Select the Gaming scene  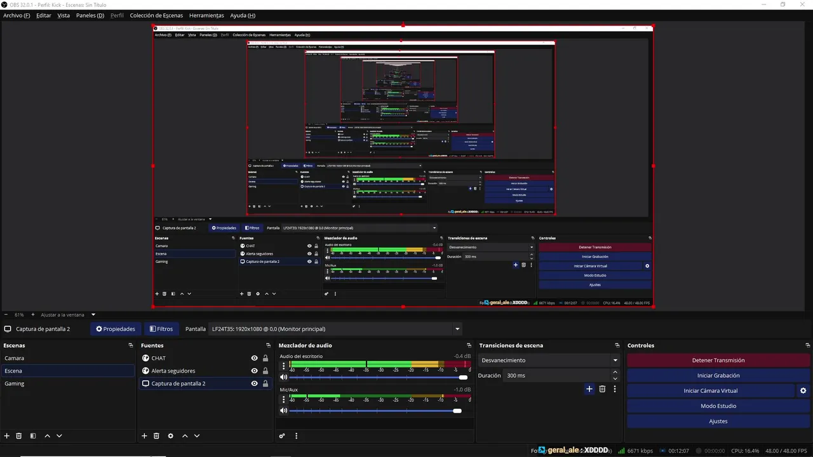[67, 383]
